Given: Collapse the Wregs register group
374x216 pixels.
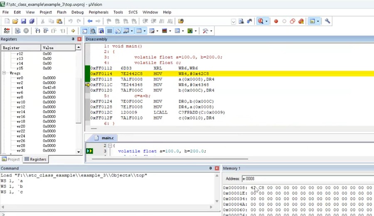Looking at the screenshot, I should [x=4, y=73].
